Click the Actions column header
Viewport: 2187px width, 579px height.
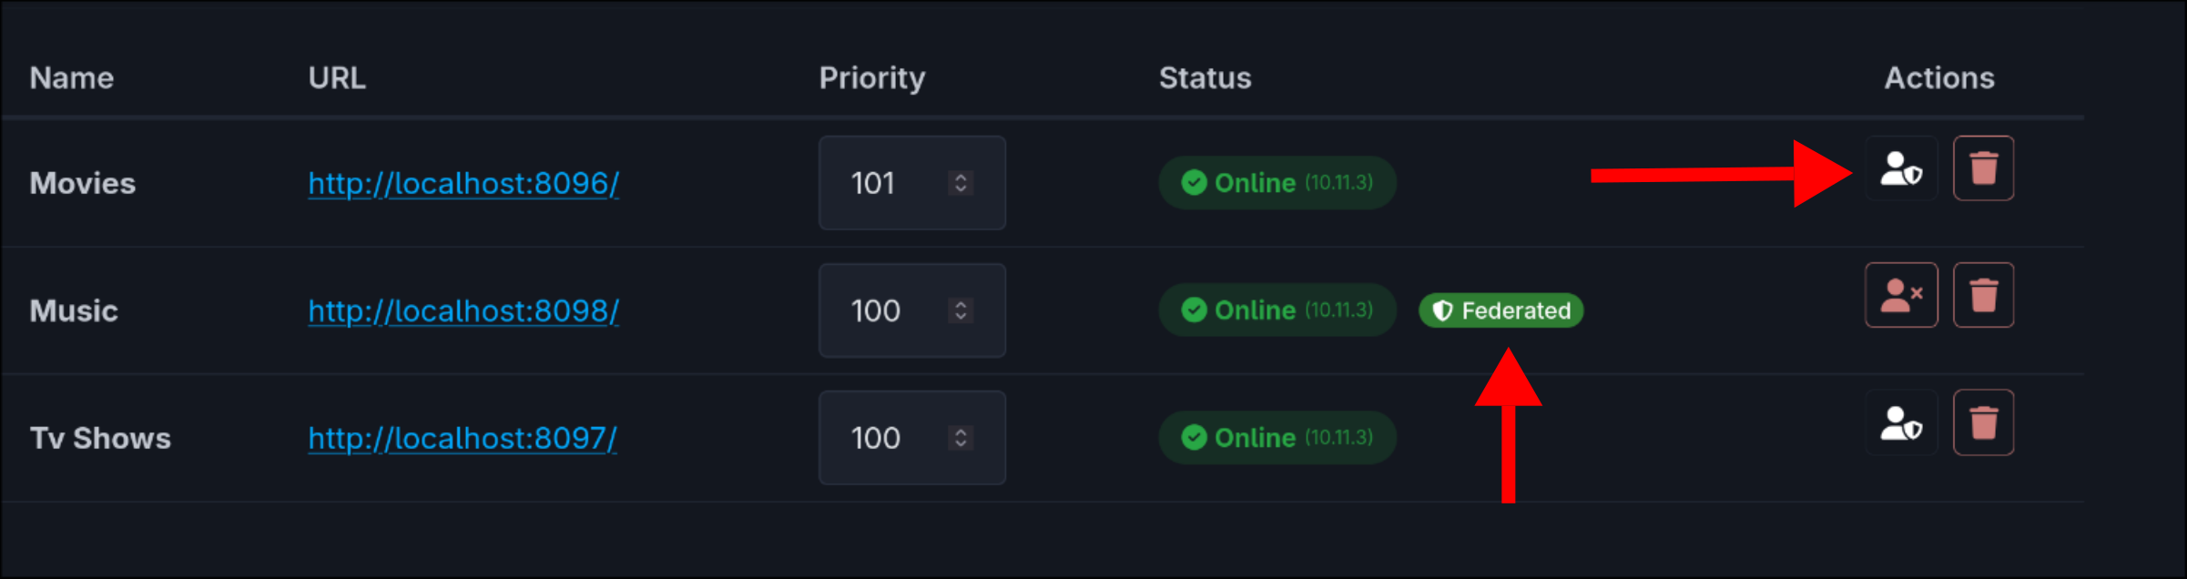(x=1938, y=78)
